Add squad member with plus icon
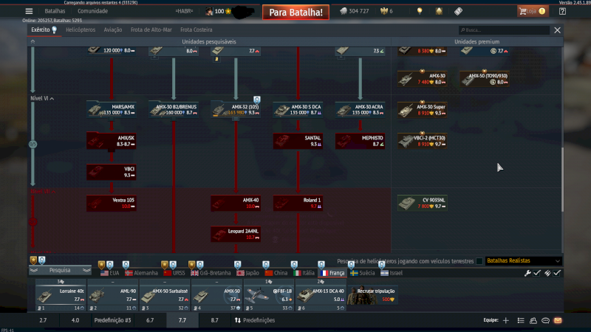The image size is (591, 332). pos(506,320)
